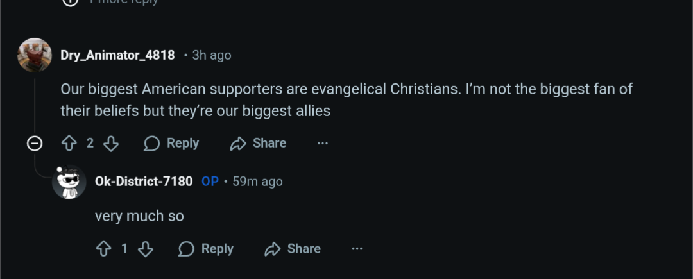693x279 pixels.
Task: Collapse the Dry_Animator_4818 comment thread
Action: click(35, 144)
